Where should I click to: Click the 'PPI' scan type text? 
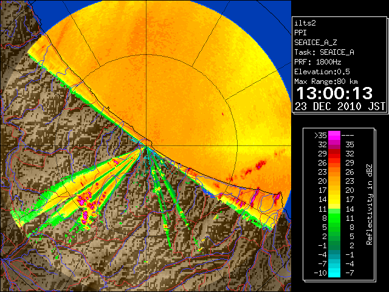300,33
